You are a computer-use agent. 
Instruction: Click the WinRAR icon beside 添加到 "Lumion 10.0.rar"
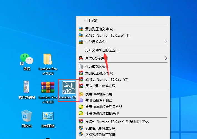81,79
